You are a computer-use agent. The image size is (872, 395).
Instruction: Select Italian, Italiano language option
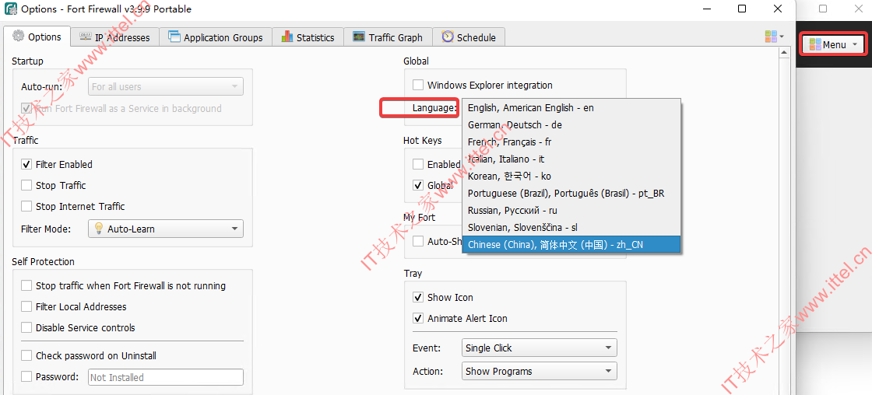(571, 159)
